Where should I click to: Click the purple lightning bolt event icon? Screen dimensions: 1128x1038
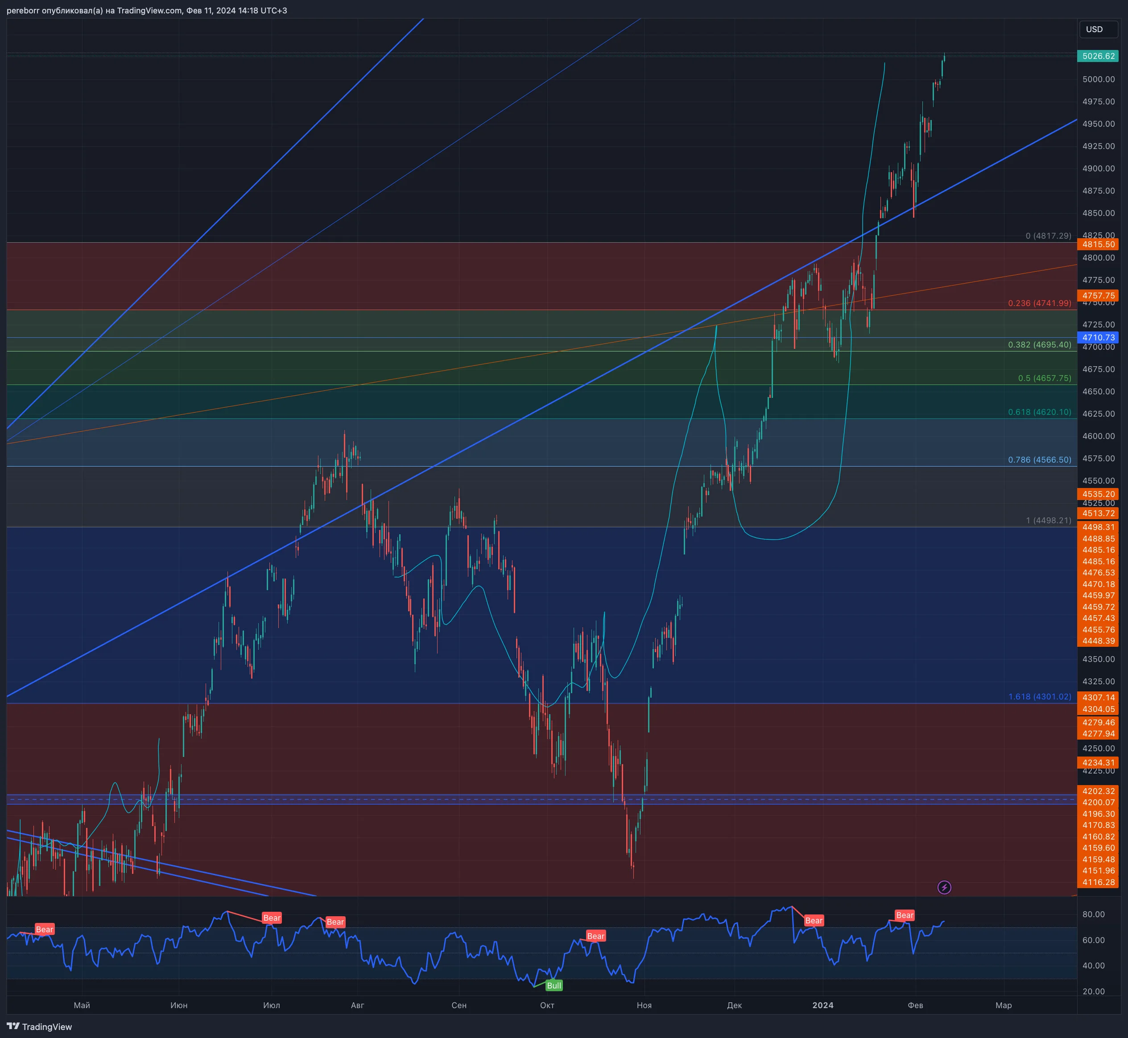tap(944, 888)
